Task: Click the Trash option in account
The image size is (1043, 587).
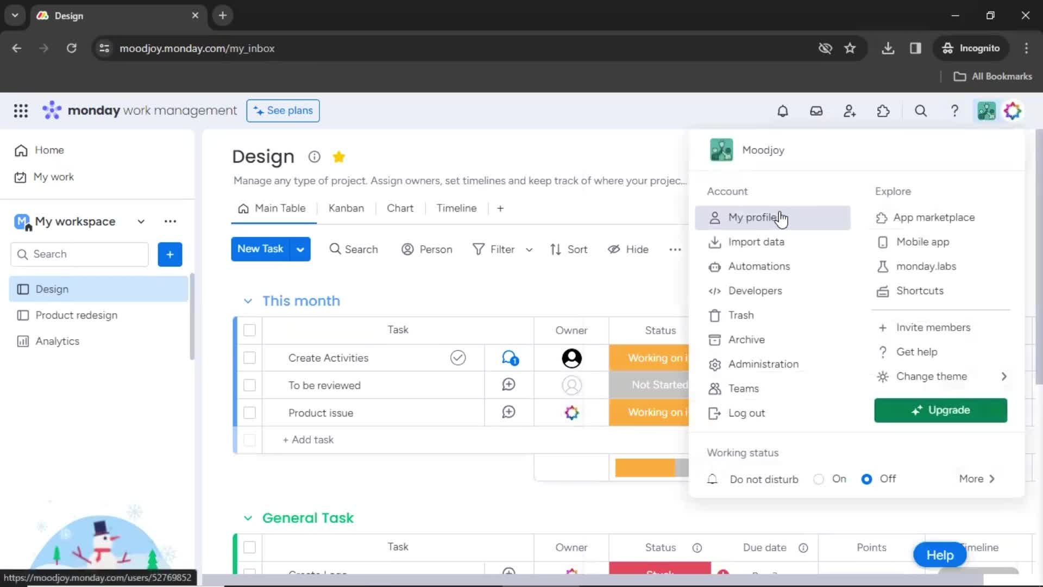Action: 741,315
